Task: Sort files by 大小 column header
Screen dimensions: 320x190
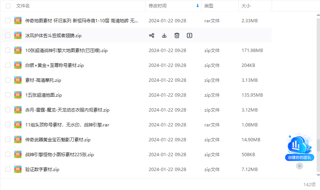Action: 246,6
